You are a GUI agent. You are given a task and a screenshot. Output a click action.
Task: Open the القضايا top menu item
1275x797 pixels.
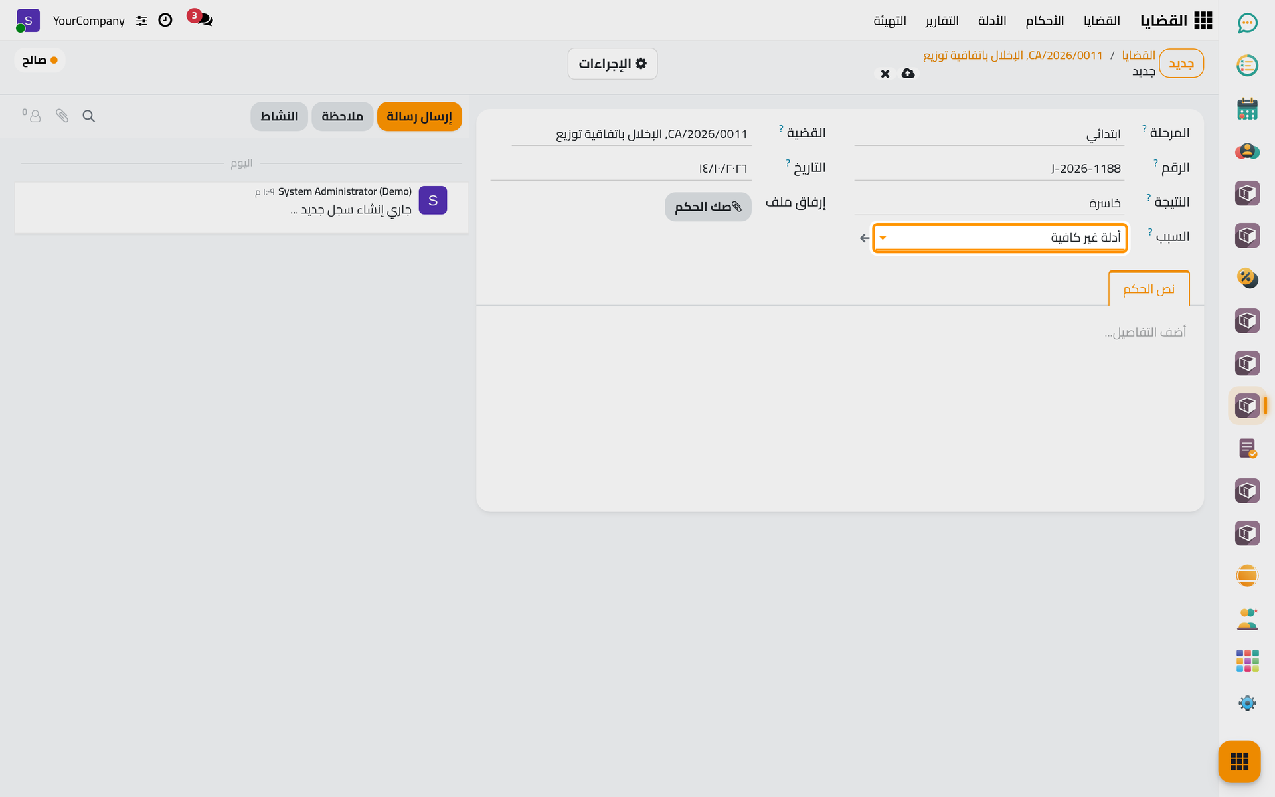click(1102, 21)
